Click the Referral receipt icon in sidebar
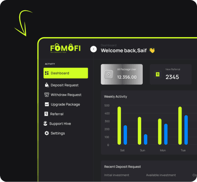Viewport: 197px width, 182px height. pyautogui.click(x=46, y=114)
